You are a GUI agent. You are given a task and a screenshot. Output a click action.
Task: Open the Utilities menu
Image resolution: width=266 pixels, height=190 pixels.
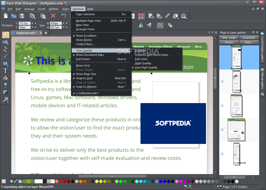[x=53, y=9]
